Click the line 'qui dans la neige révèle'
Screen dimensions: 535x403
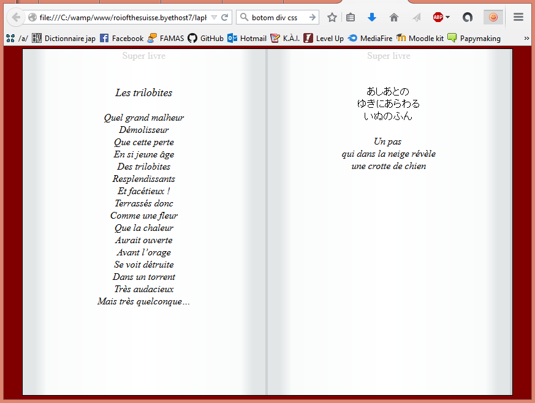pyautogui.click(x=389, y=154)
